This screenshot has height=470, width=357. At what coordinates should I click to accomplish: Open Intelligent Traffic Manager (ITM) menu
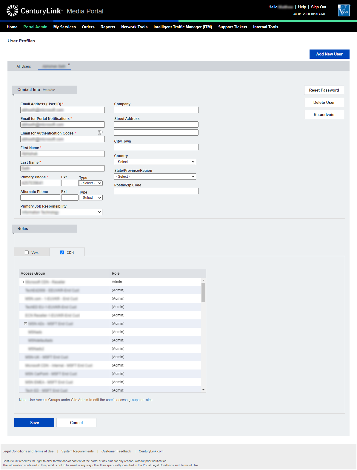[183, 27]
